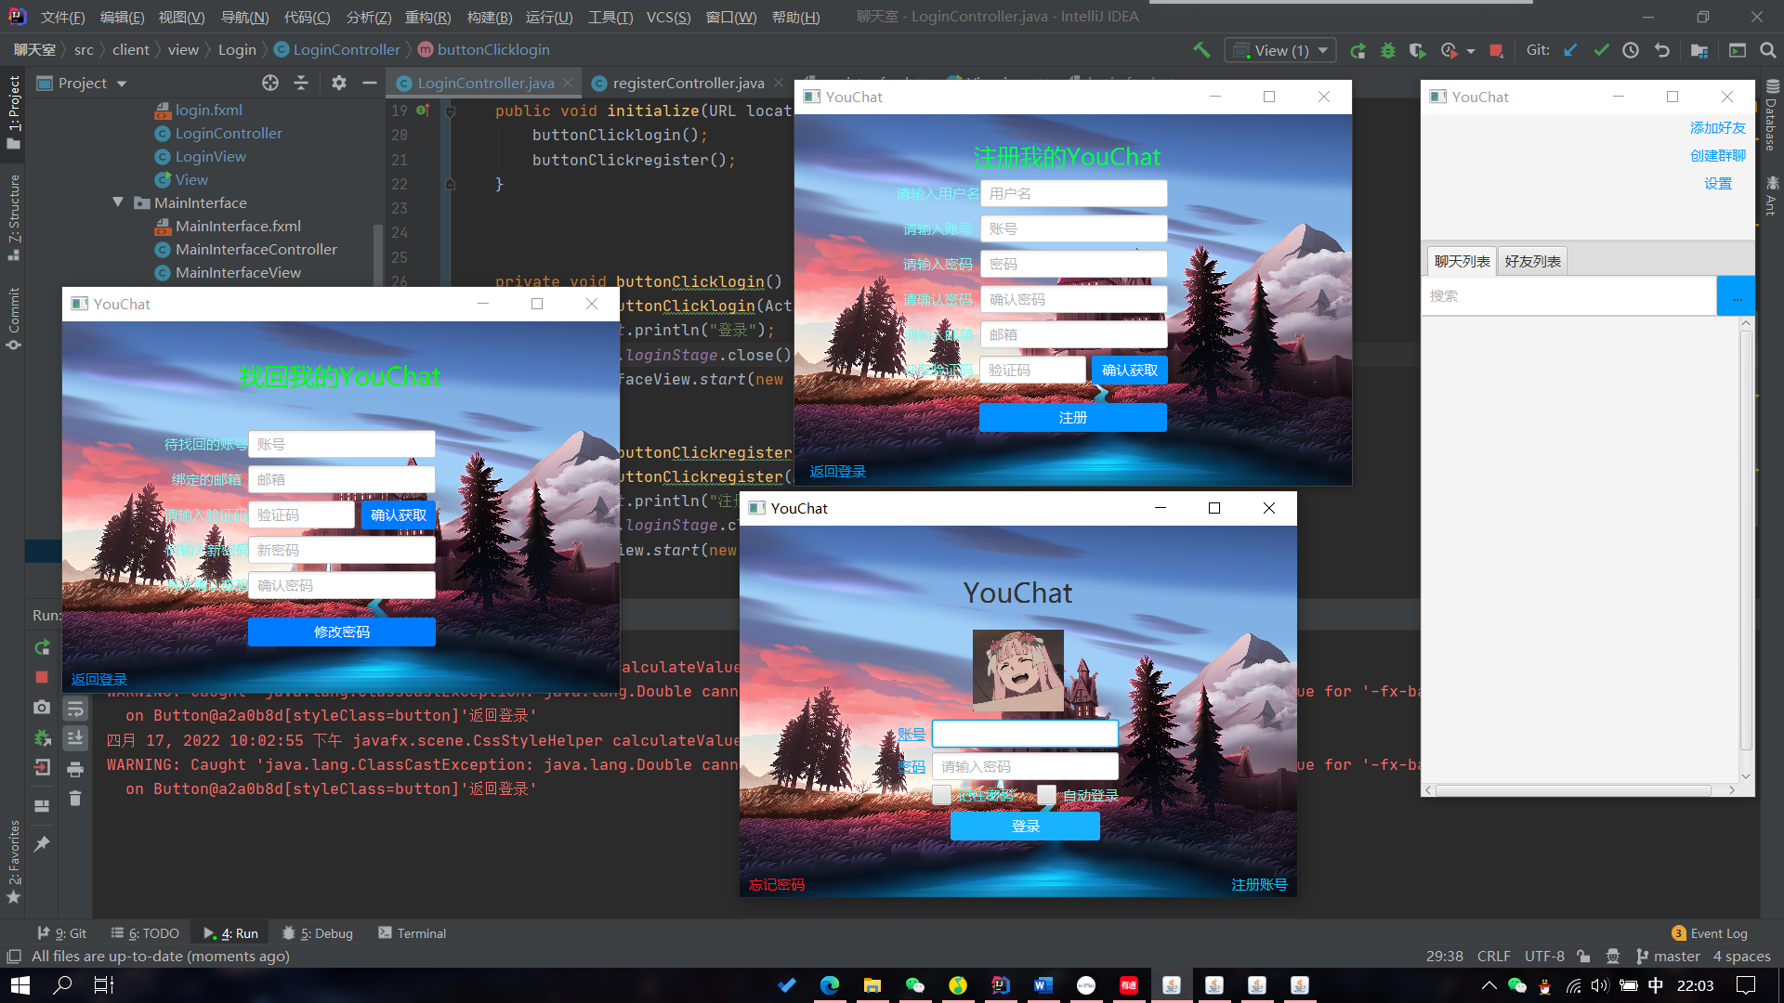The image size is (1784, 1003).
Task: Toggle the soft-wrap icon in Run console
Action: pos(75,710)
